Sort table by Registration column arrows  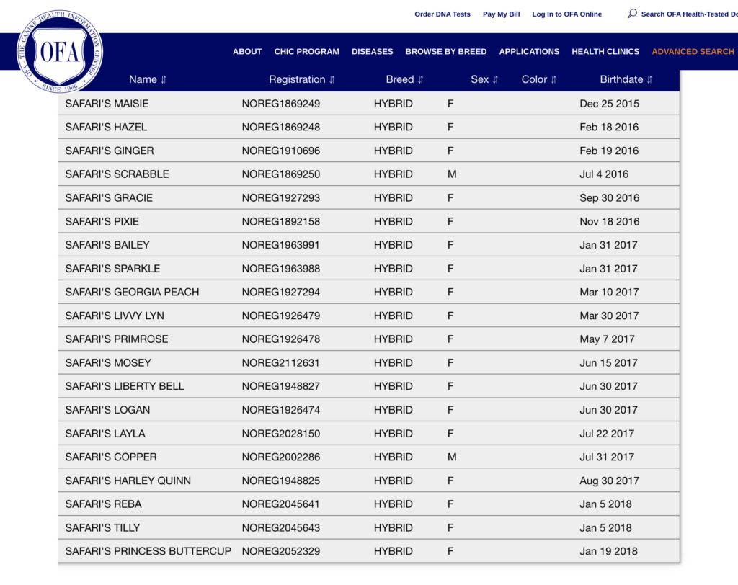click(x=332, y=79)
